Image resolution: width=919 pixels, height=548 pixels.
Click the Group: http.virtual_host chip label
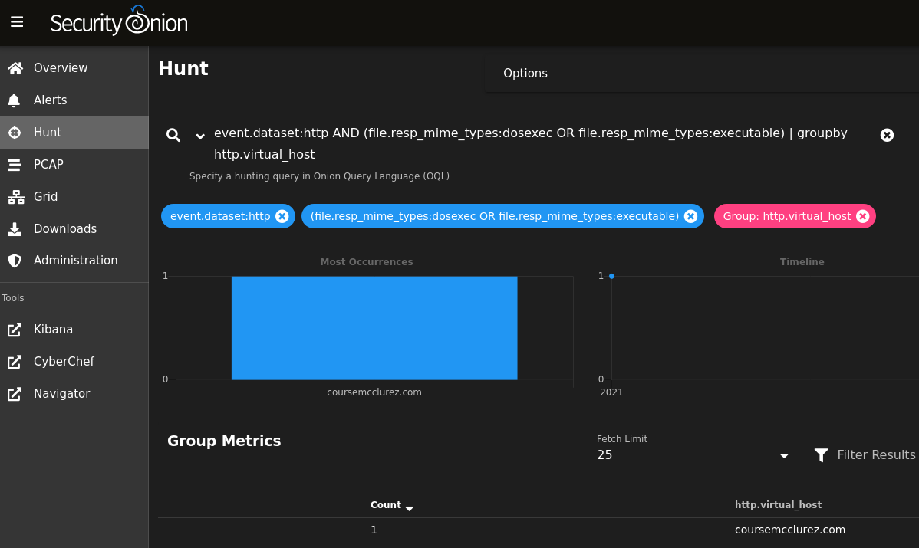click(787, 216)
